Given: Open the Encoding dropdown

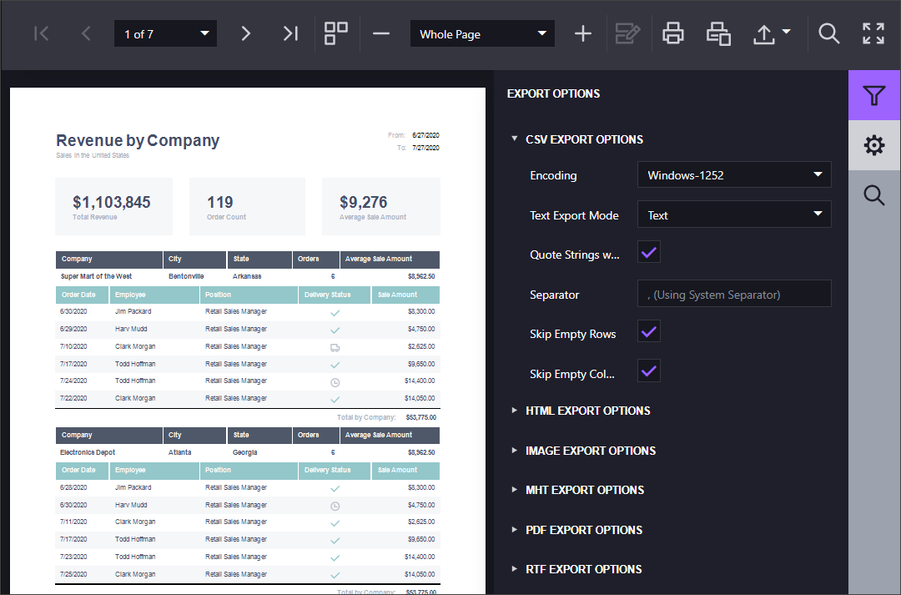Looking at the screenshot, I should coord(734,174).
